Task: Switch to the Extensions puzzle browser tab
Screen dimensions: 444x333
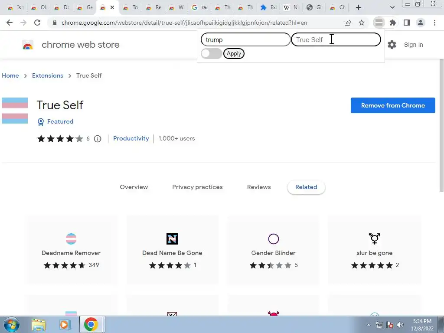Action: coord(268,7)
